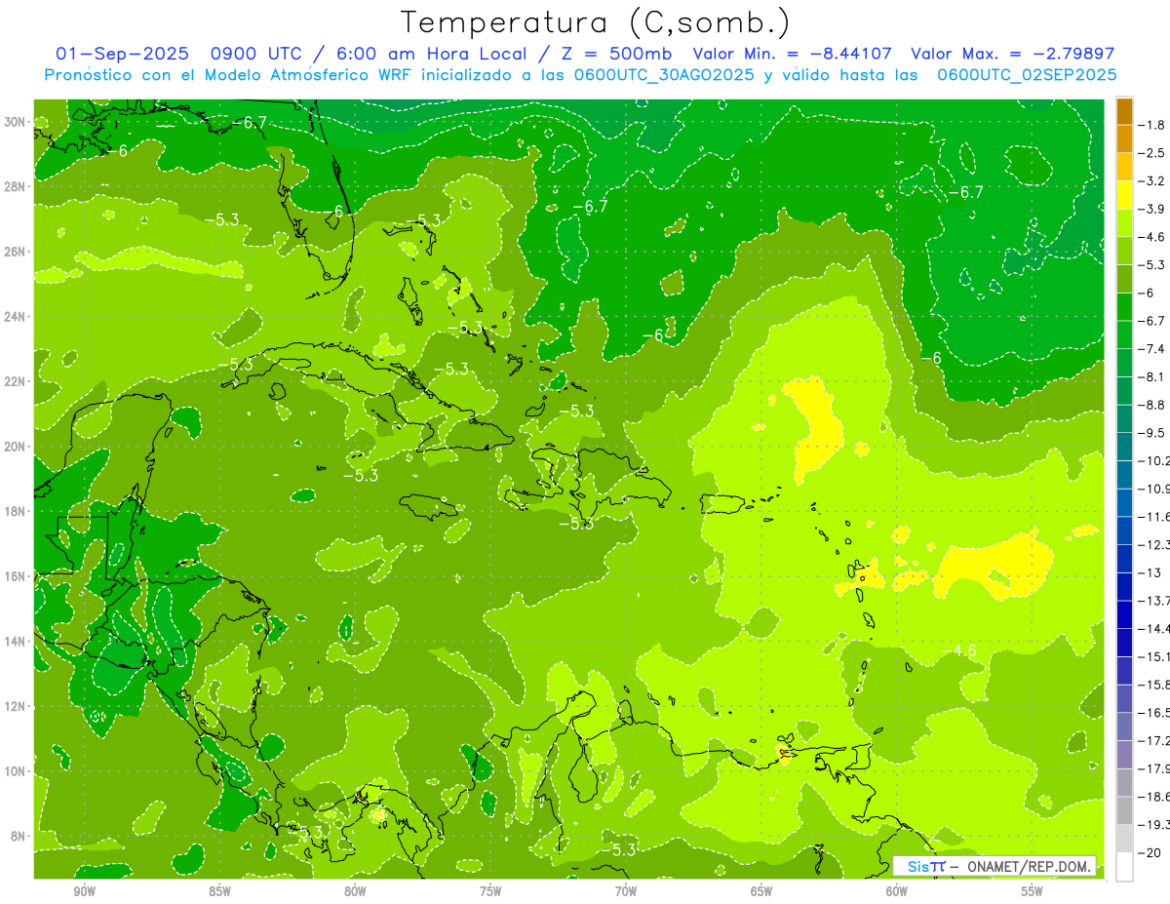This screenshot has height=904, width=1170.
Task: Click the "12N" latitude axis label
Action: (14, 706)
